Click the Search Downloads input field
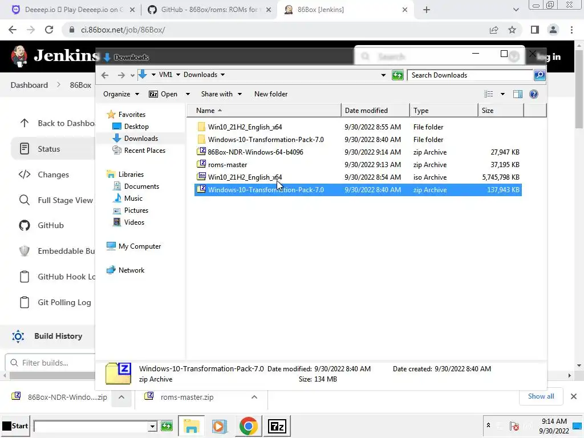The width and height of the screenshot is (584, 438). click(470, 75)
